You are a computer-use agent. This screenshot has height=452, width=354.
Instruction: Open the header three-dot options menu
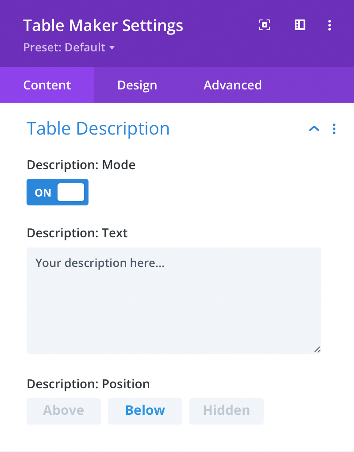click(330, 25)
